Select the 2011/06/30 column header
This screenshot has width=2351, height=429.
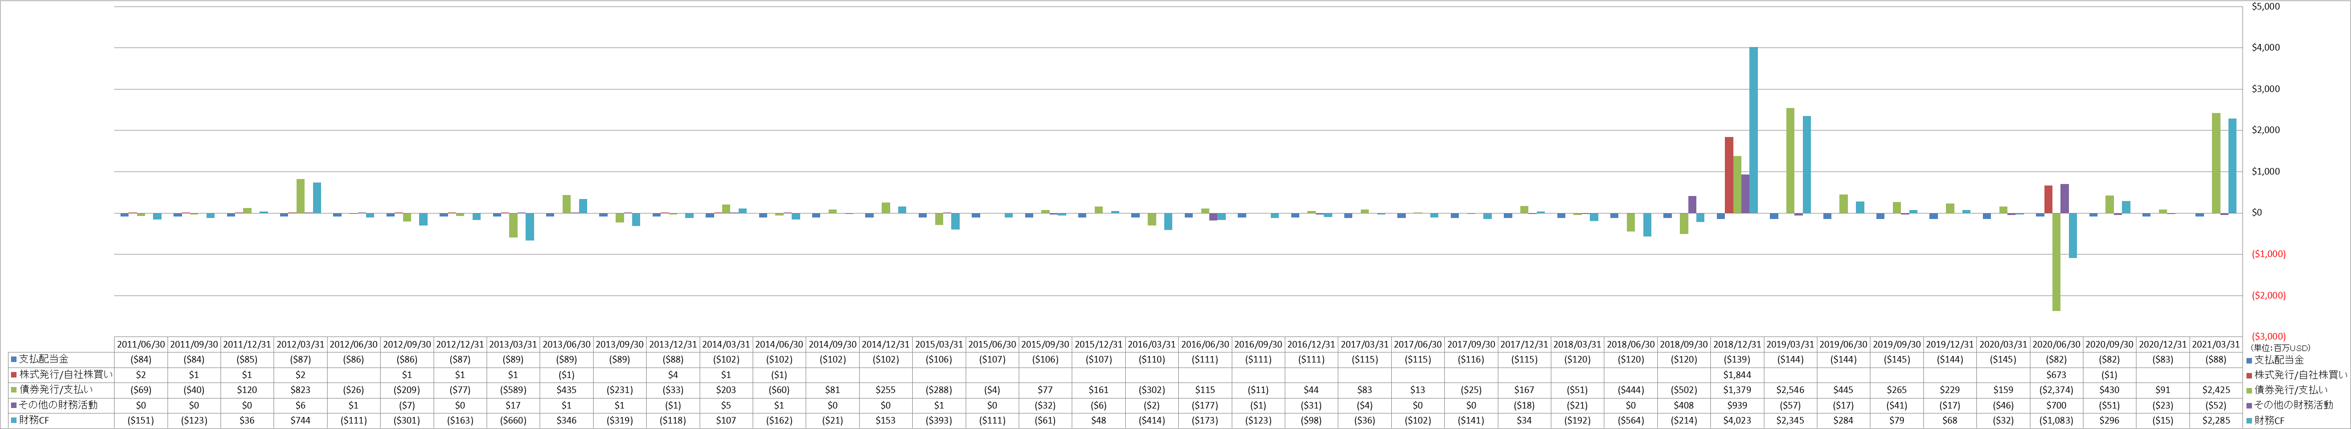pos(141,345)
